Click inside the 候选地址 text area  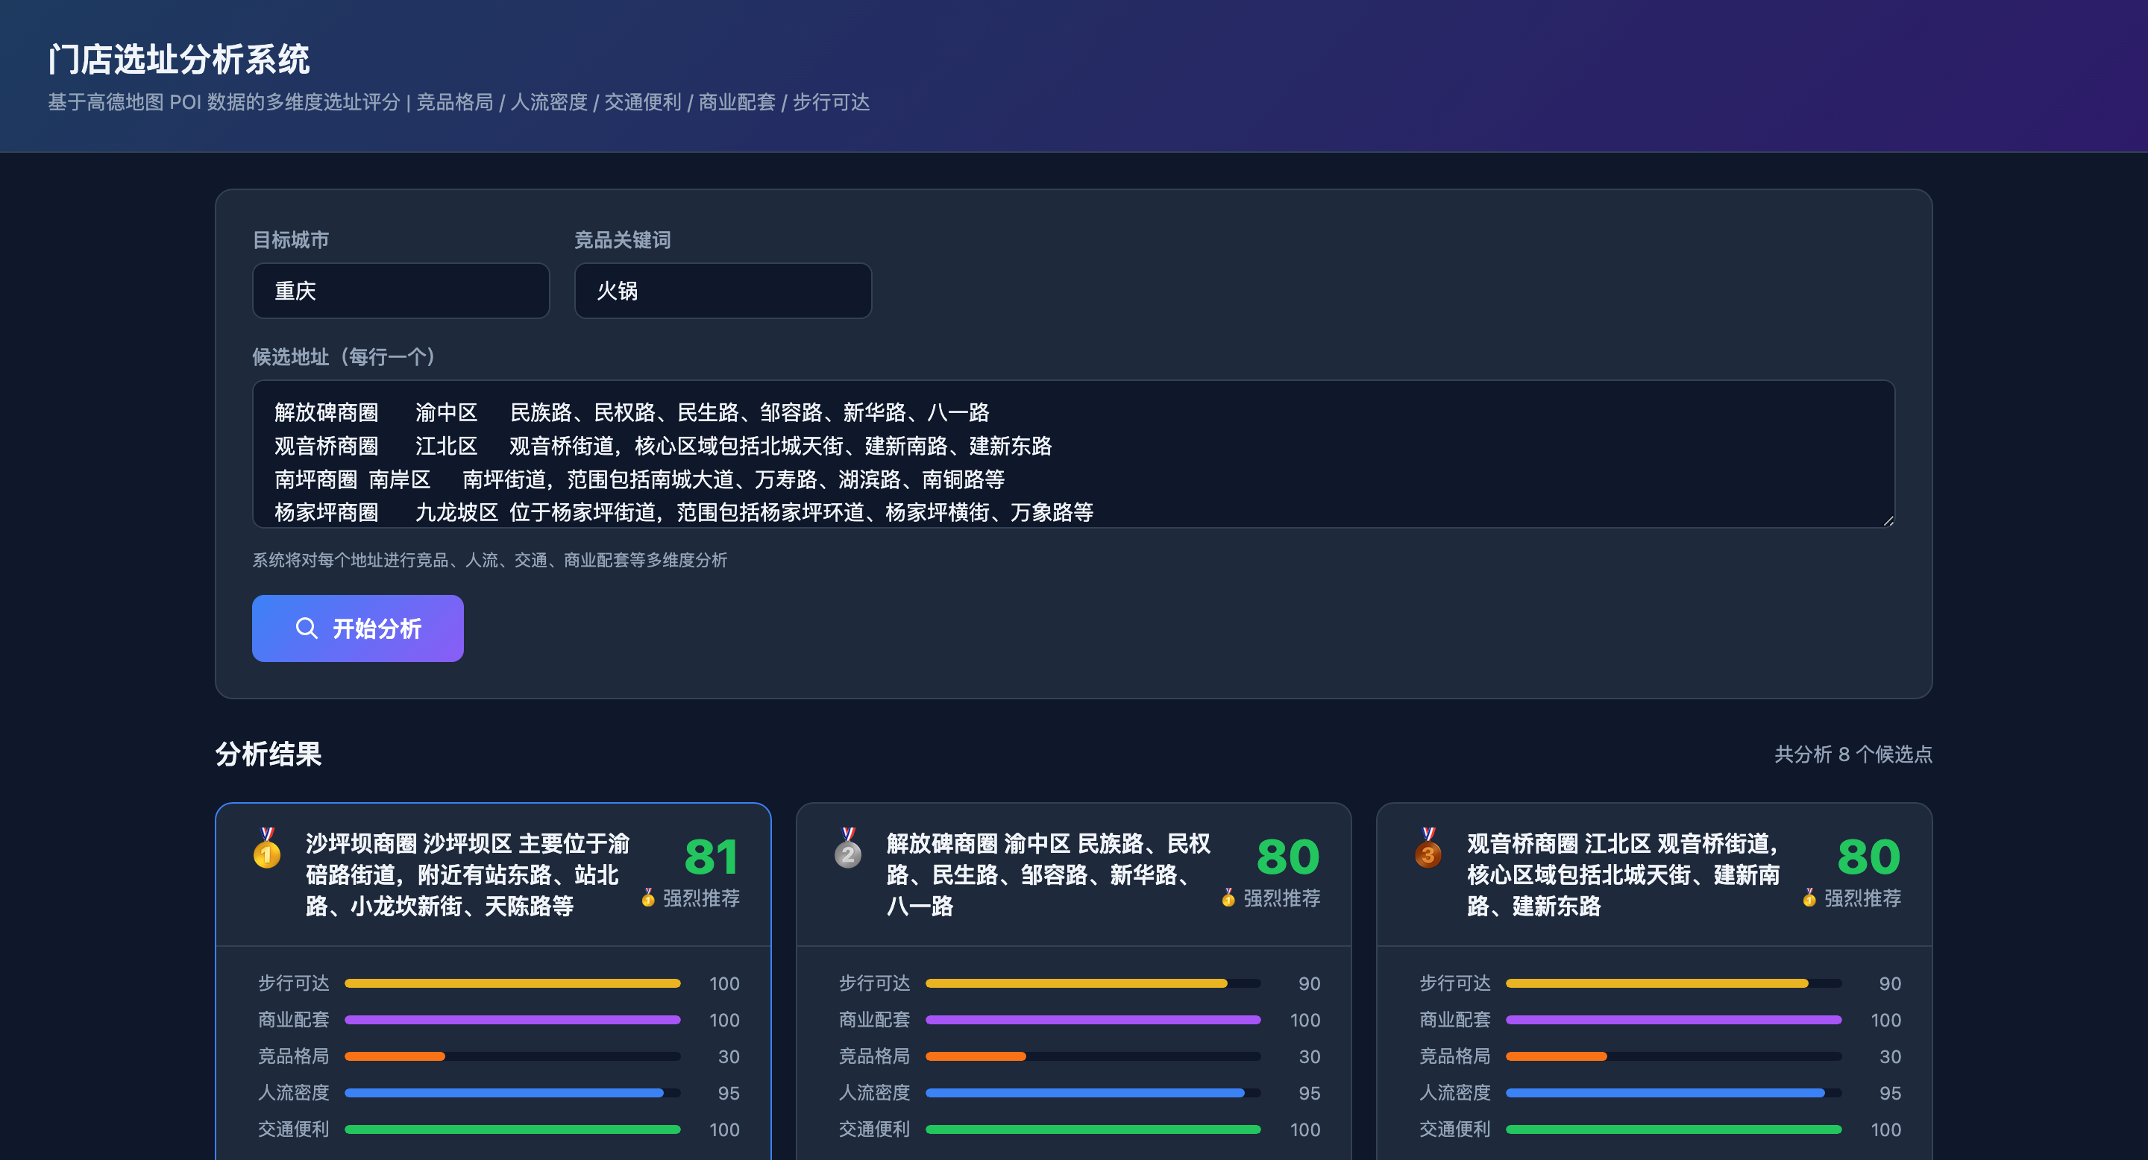(1073, 454)
